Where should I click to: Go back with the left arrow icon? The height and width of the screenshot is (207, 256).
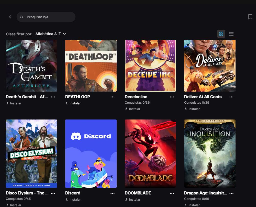tap(10, 17)
